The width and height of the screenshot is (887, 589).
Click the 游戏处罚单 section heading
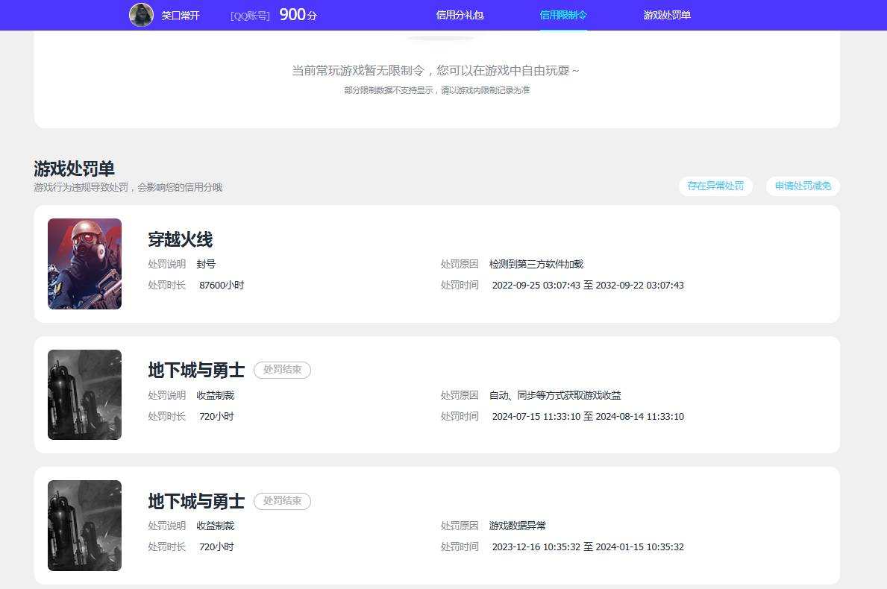[x=74, y=168]
